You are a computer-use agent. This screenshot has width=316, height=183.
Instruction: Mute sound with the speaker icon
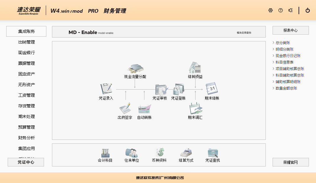(x=291, y=10)
